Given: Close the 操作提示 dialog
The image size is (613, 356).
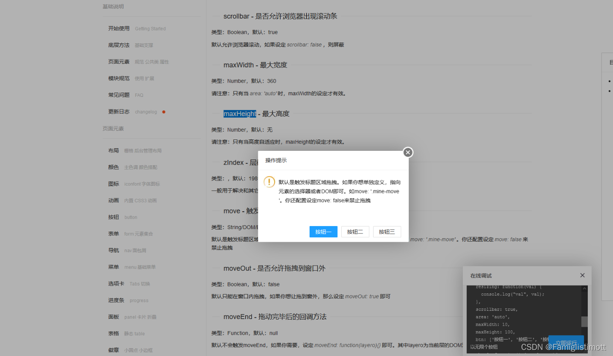Looking at the screenshot, I should click(408, 152).
